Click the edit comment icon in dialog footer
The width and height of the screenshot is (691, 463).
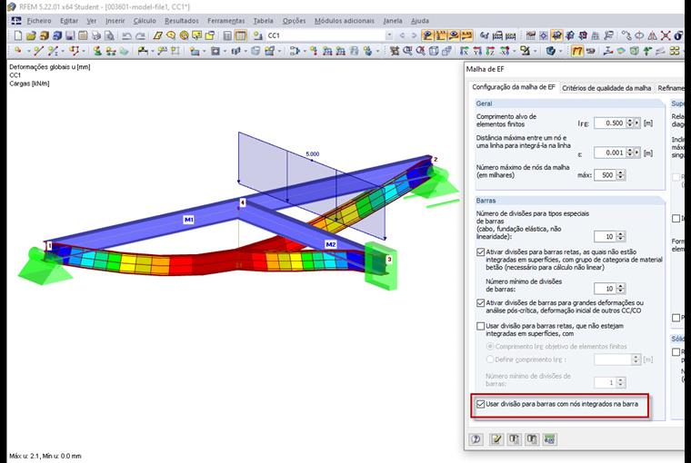[x=496, y=438]
